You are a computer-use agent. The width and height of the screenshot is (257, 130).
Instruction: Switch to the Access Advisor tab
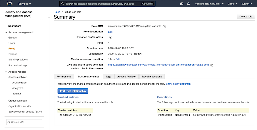pyautogui.click(x=126, y=77)
